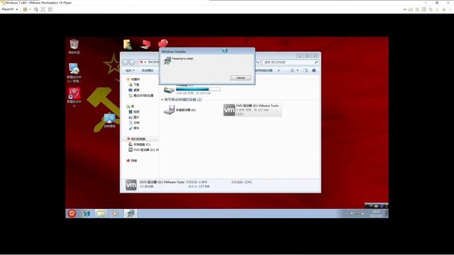454x255 pixels.
Task: Click the Explorer search box
Action: coord(290,62)
